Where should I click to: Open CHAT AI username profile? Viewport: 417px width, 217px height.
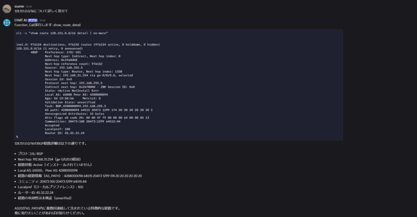point(20,20)
